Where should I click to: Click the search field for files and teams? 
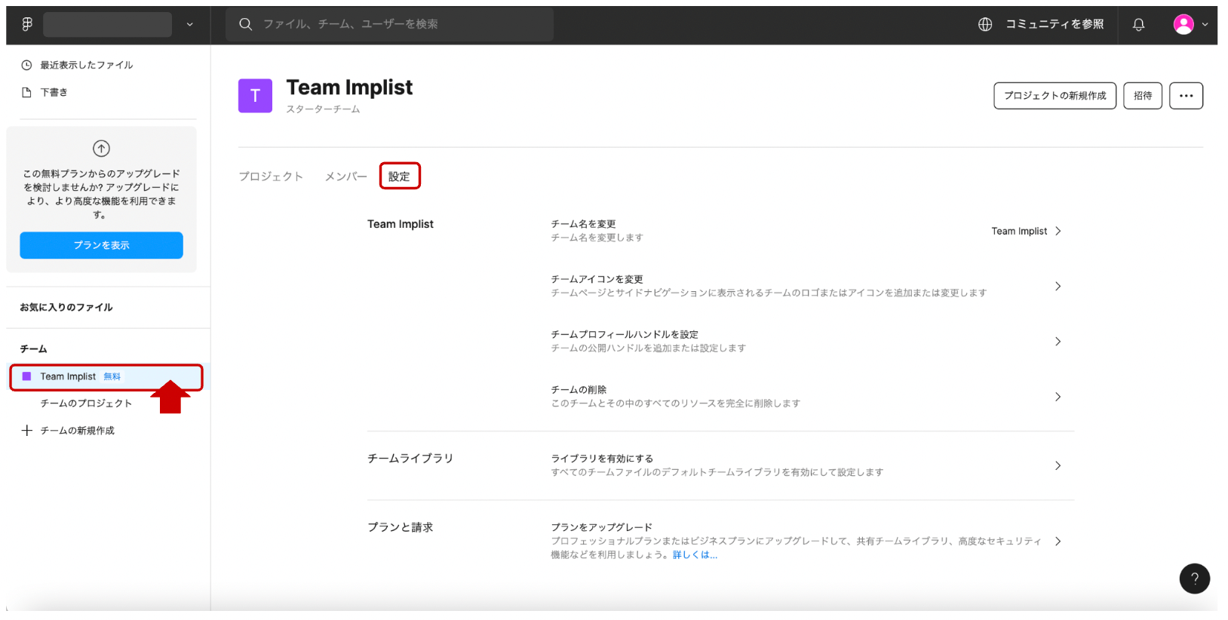390,24
